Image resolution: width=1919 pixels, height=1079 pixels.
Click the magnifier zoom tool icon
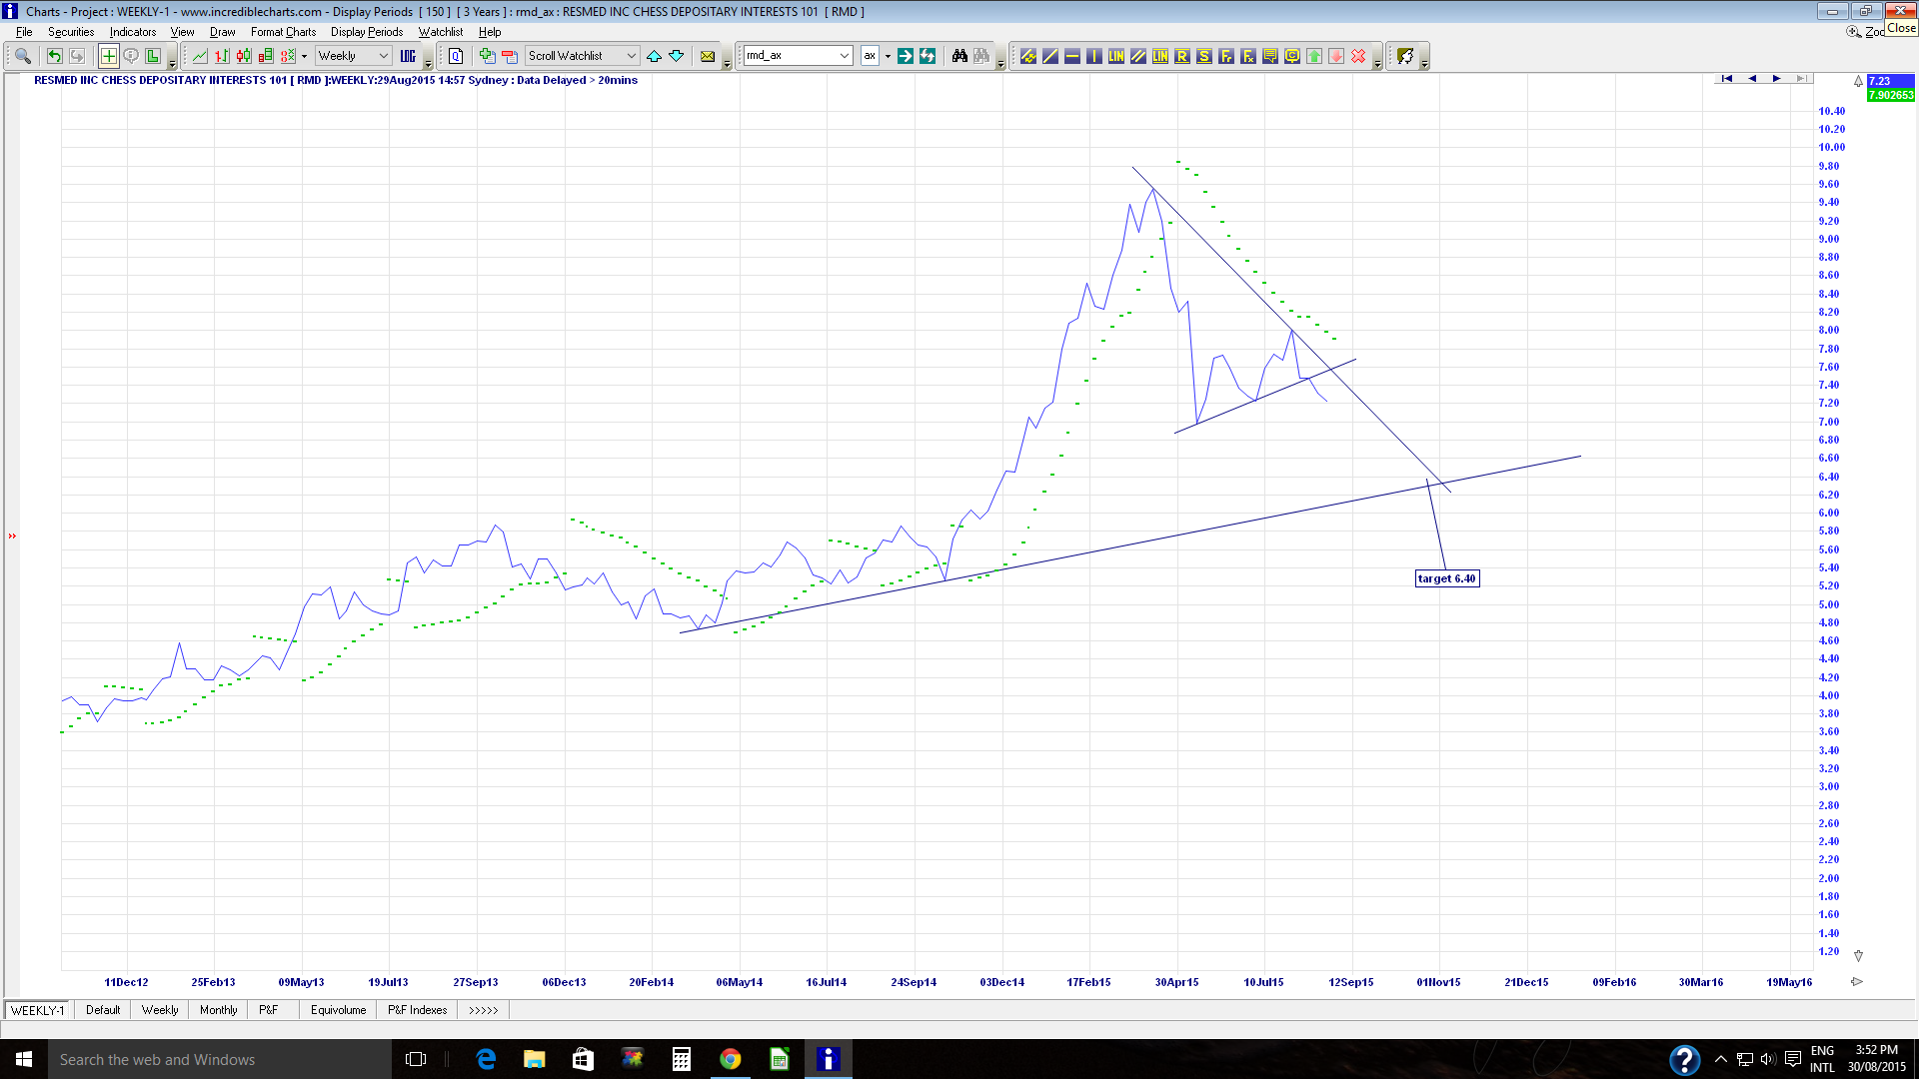click(22, 56)
